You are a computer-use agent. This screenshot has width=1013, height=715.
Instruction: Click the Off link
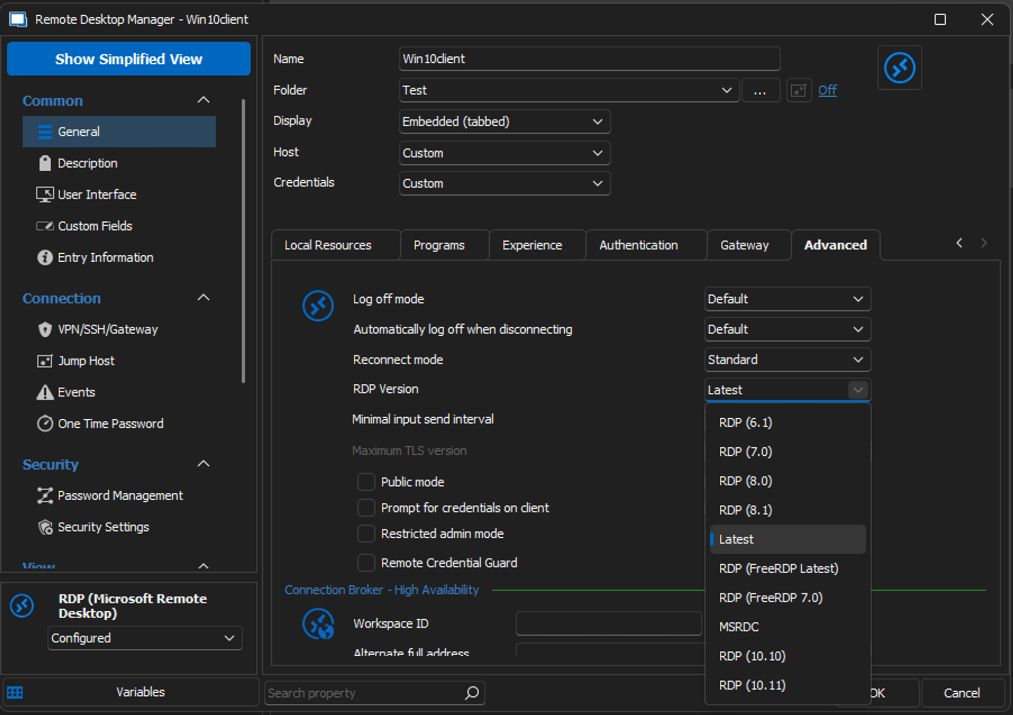tap(827, 90)
